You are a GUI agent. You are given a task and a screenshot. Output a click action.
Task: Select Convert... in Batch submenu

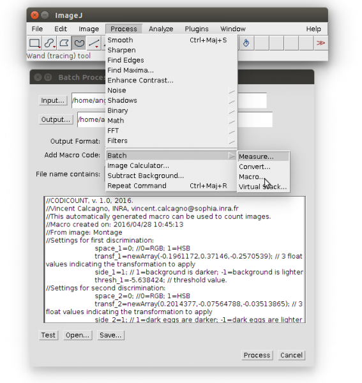[264, 167]
